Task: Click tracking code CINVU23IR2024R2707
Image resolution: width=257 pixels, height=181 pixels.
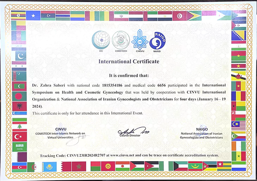Action: click(86, 156)
